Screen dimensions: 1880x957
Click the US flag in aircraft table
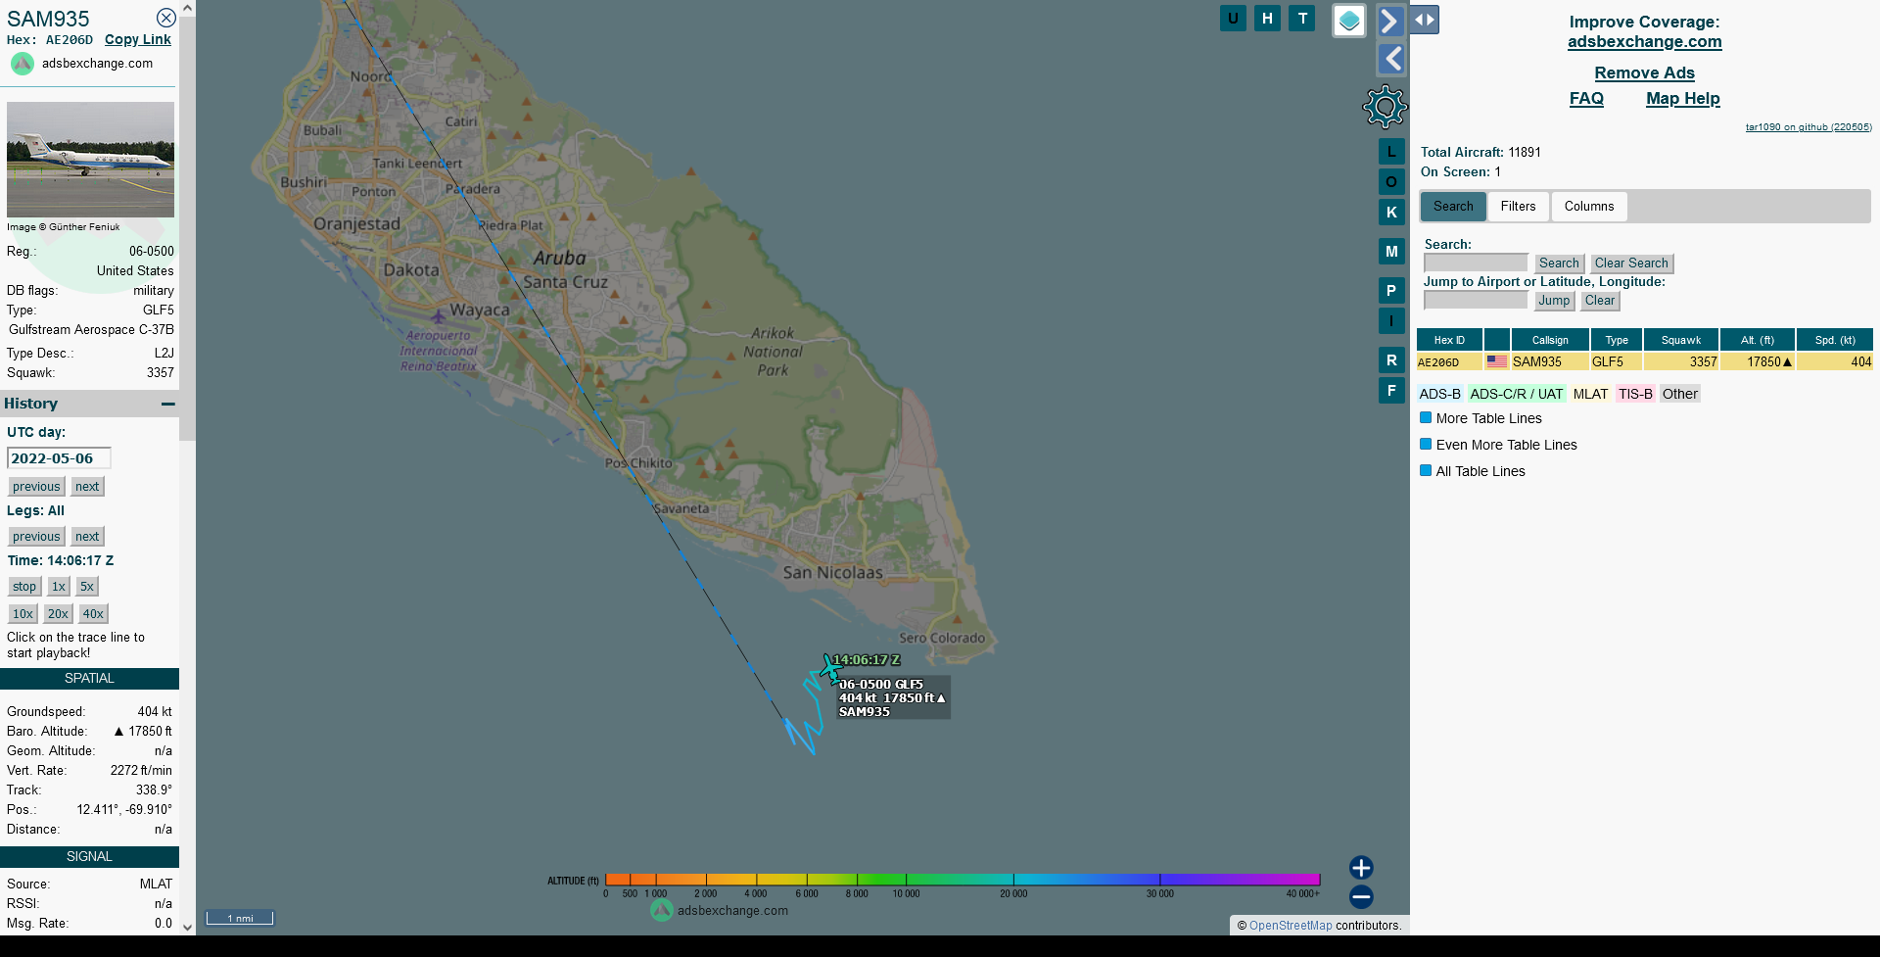tap(1497, 361)
